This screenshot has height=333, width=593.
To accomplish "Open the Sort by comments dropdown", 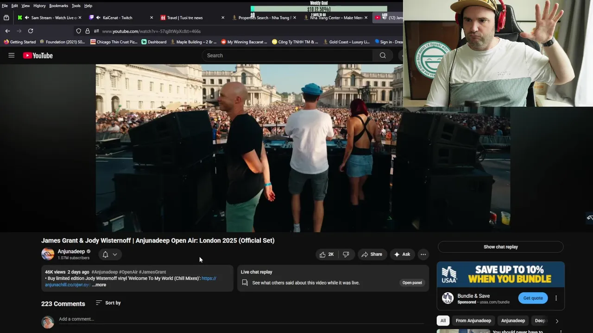I will (x=108, y=303).
